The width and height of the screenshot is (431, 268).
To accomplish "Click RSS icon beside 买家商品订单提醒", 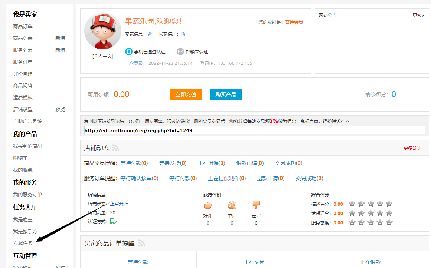I will 141,243.
